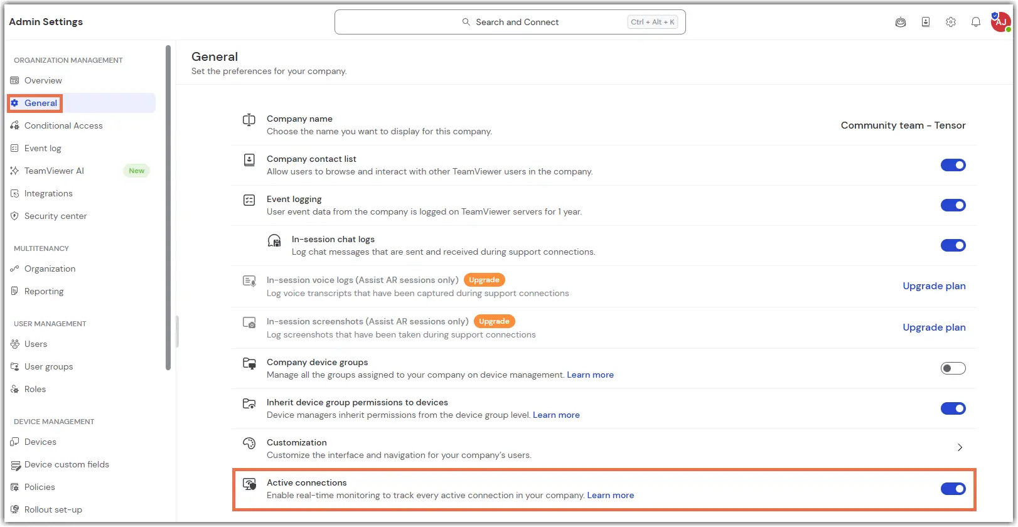The width and height of the screenshot is (1018, 527).
Task: Click the Devices sidebar icon
Action: [14, 442]
